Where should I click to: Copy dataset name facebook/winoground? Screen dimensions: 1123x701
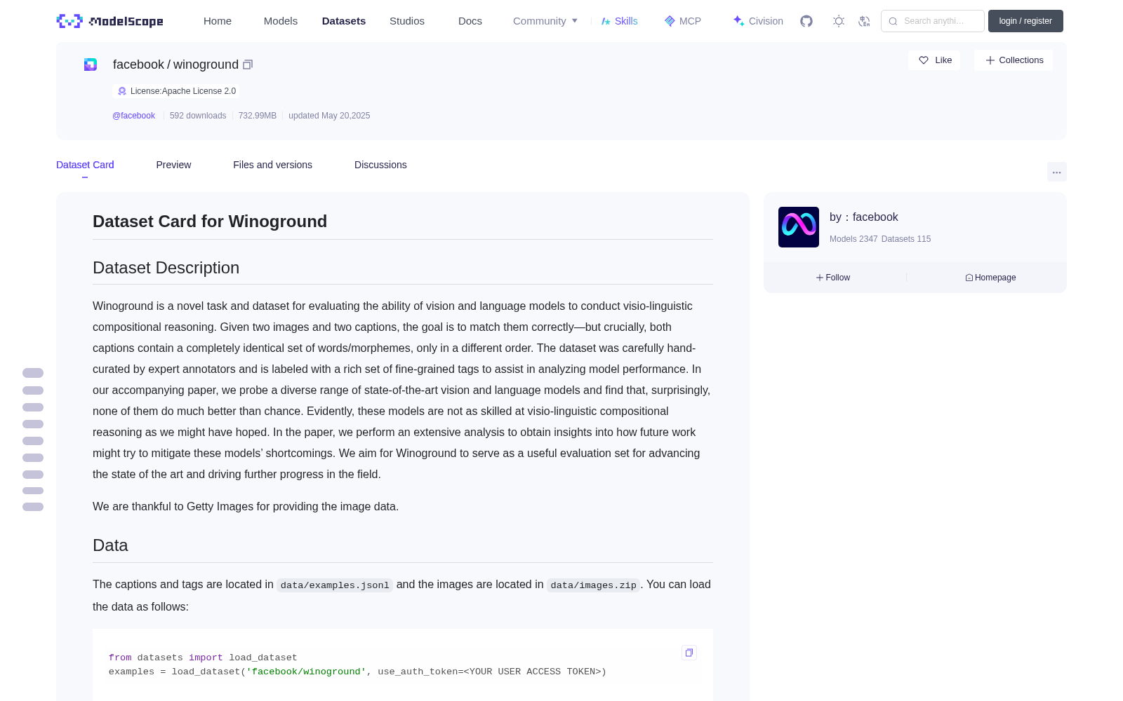click(248, 64)
